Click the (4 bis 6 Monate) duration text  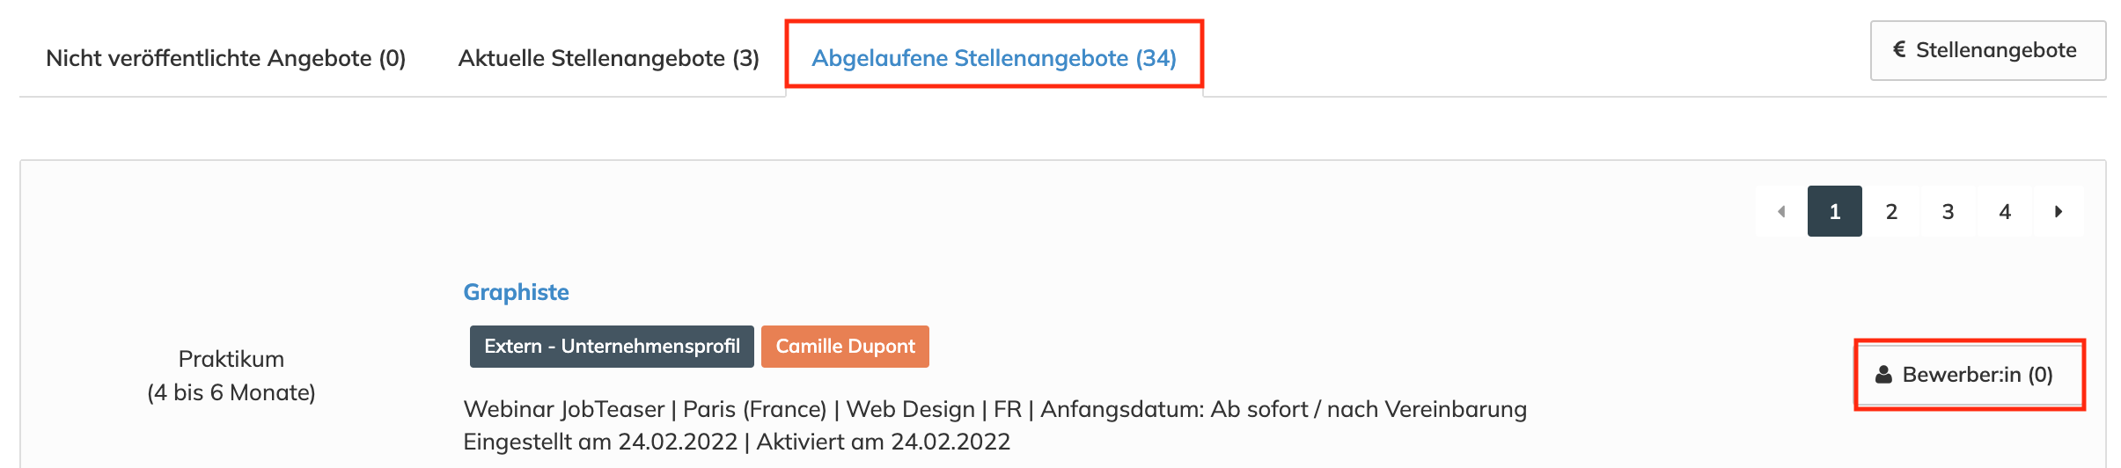(x=231, y=392)
